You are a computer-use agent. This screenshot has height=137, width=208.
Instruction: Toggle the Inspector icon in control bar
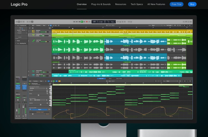pyautogui.click(x=19, y=22)
